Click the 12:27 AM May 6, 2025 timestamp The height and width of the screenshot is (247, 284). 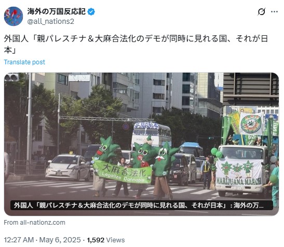42,240
